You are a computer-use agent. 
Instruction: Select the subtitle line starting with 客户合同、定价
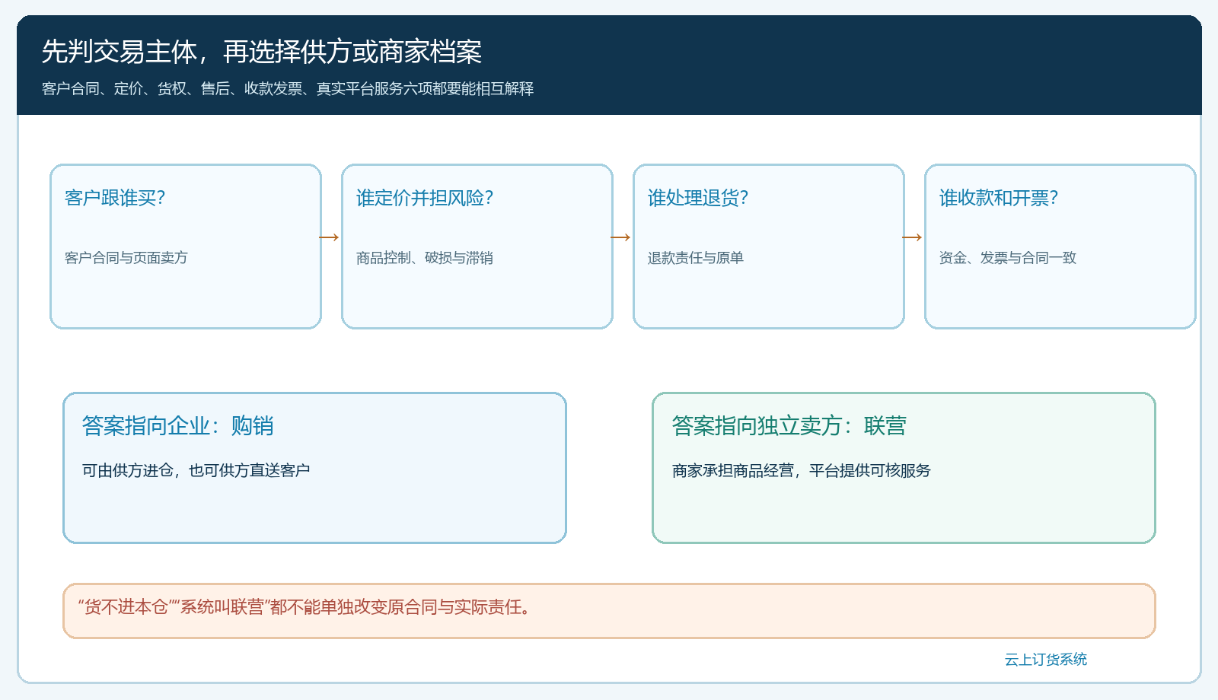tap(288, 89)
